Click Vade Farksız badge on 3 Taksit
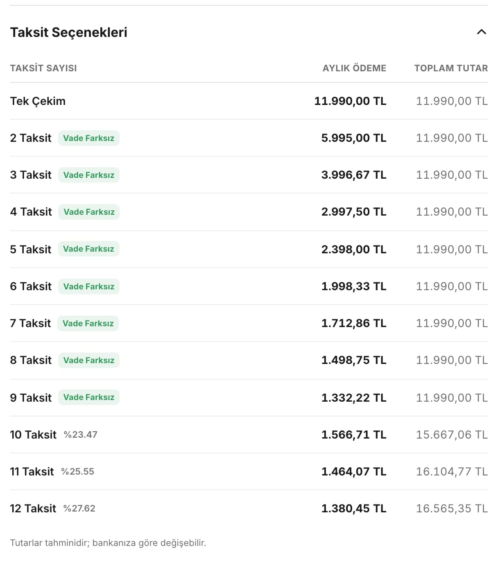This screenshot has height=573, width=498. (89, 175)
